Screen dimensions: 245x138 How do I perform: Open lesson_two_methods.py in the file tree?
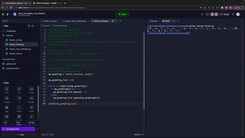(x=20, y=49)
